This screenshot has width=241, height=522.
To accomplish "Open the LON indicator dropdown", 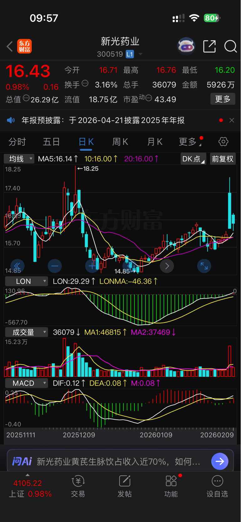I will 26,281.
